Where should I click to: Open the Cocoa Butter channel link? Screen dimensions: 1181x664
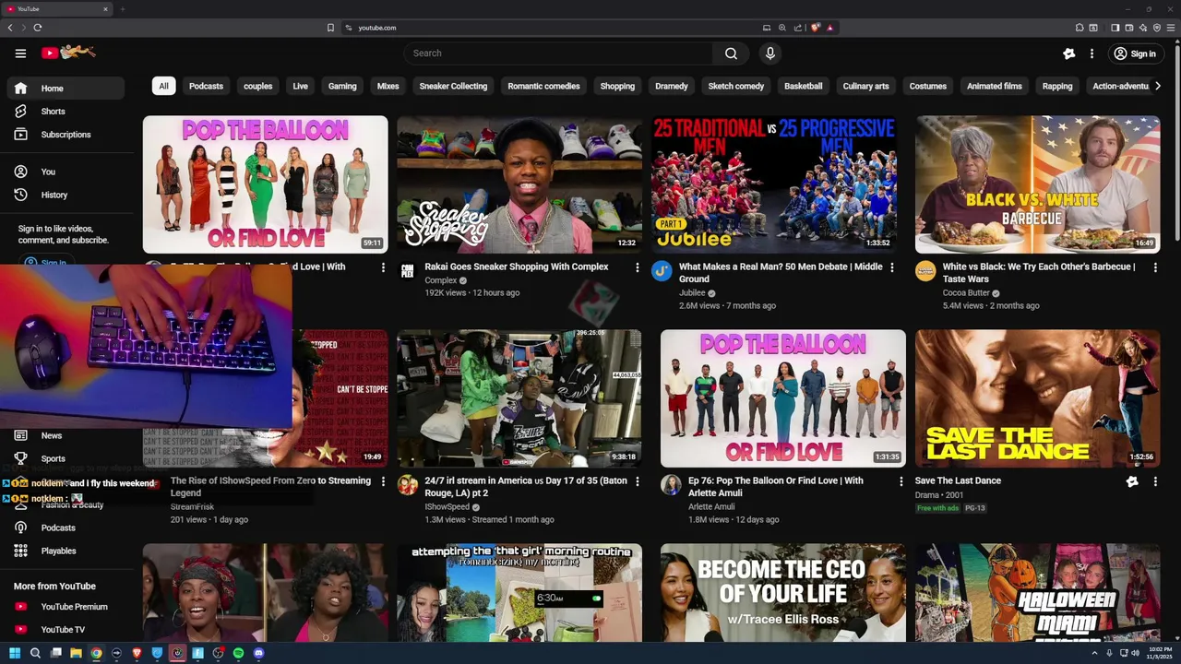[x=966, y=293]
